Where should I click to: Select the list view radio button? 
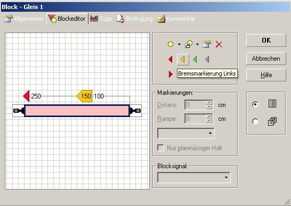255,104
